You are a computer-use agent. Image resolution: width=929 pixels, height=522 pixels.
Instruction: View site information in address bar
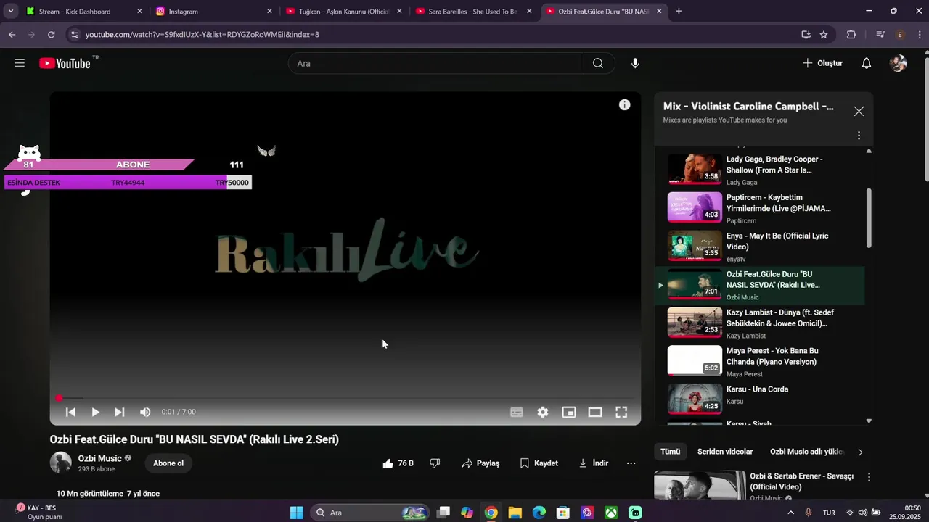[x=74, y=34]
